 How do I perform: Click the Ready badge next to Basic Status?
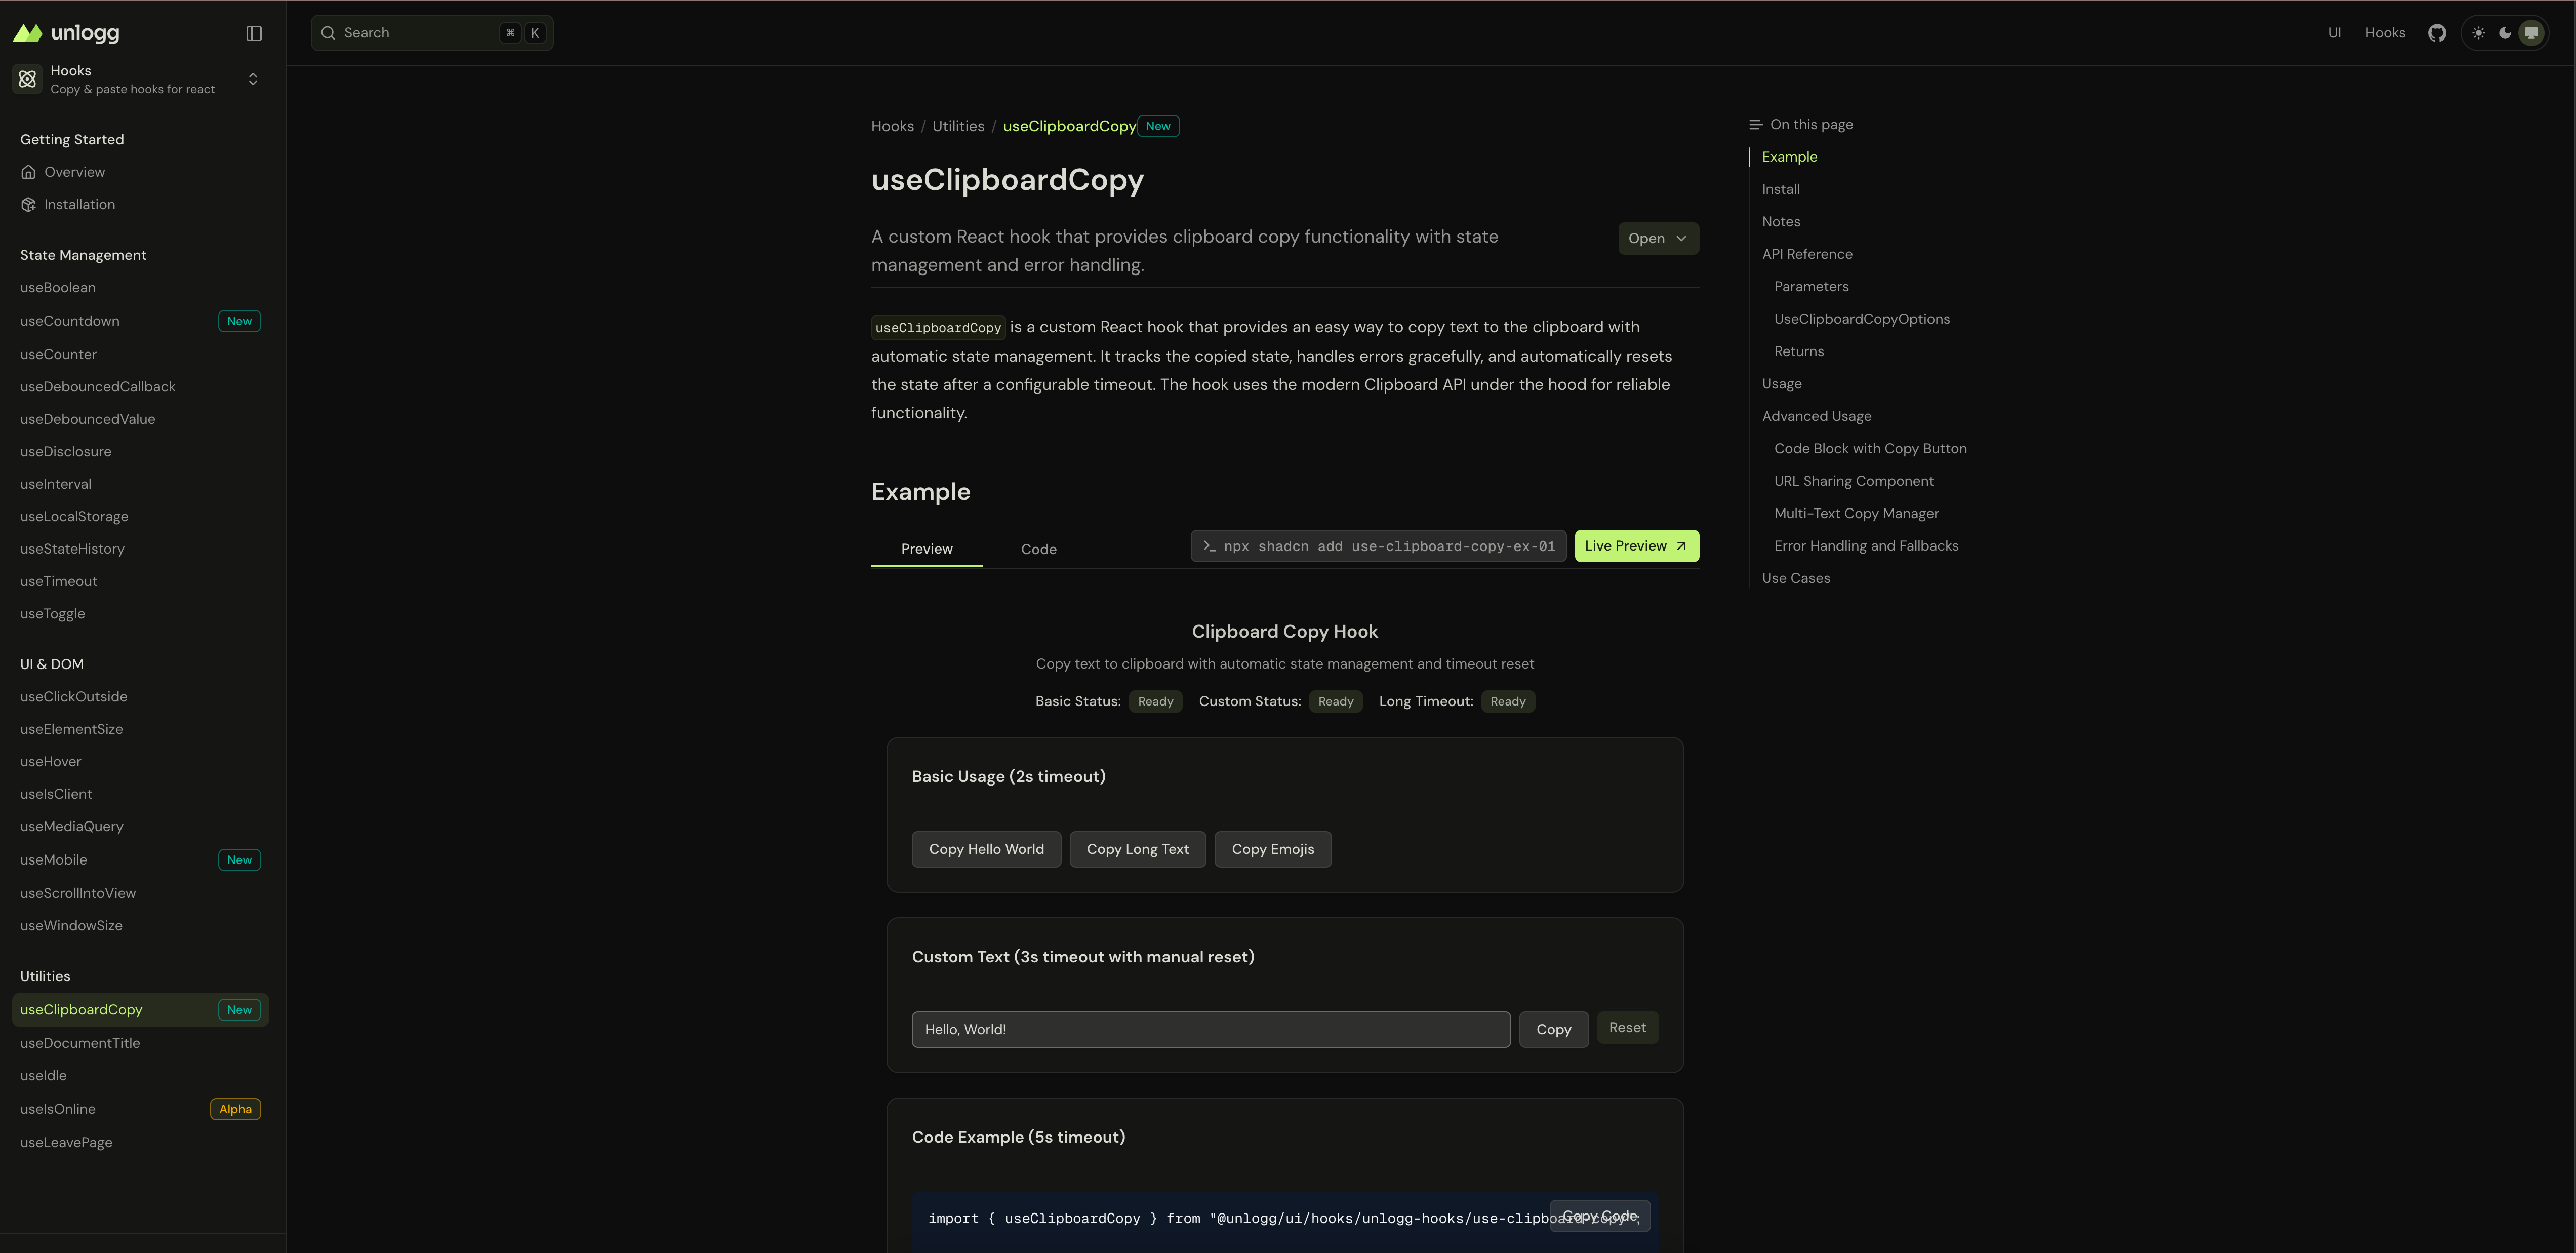(x=1155, y=701)
